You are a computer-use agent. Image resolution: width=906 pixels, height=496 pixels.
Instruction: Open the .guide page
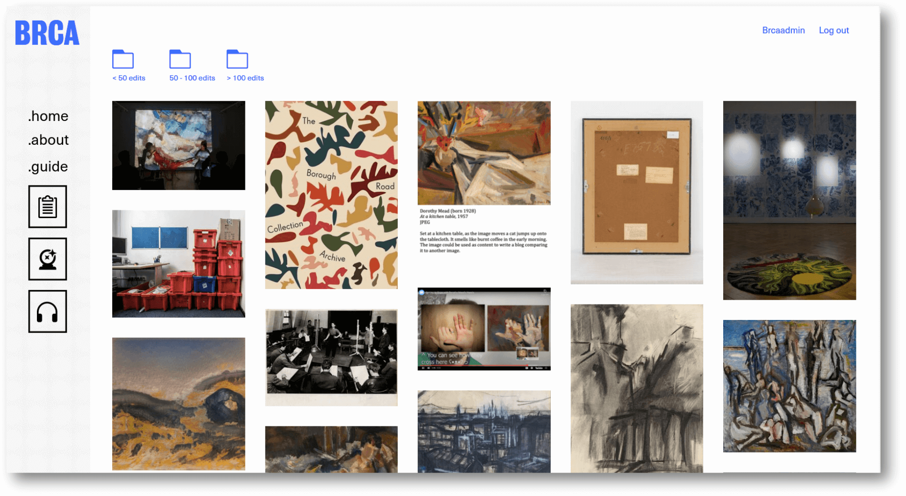48,166
